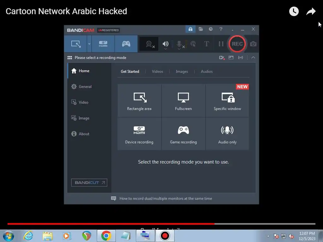Open the notepad taskbar icon
Viewport: 323px width, 242px height.
(x=126, y=236)
